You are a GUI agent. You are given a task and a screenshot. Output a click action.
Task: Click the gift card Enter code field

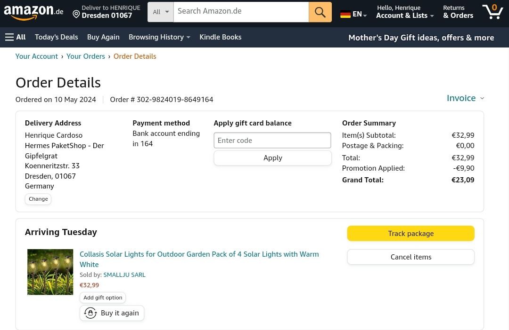click(272, 141)
